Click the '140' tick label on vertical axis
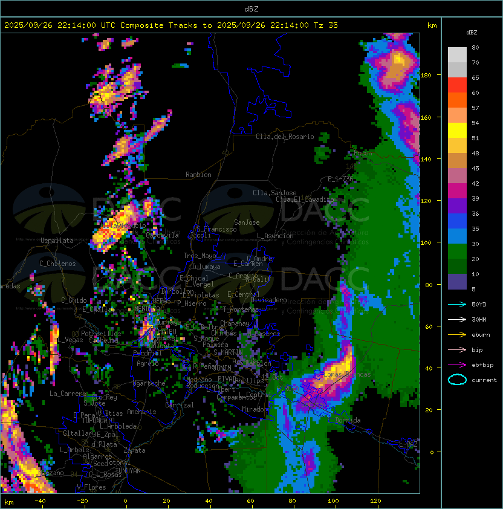 tap(426, 160)
